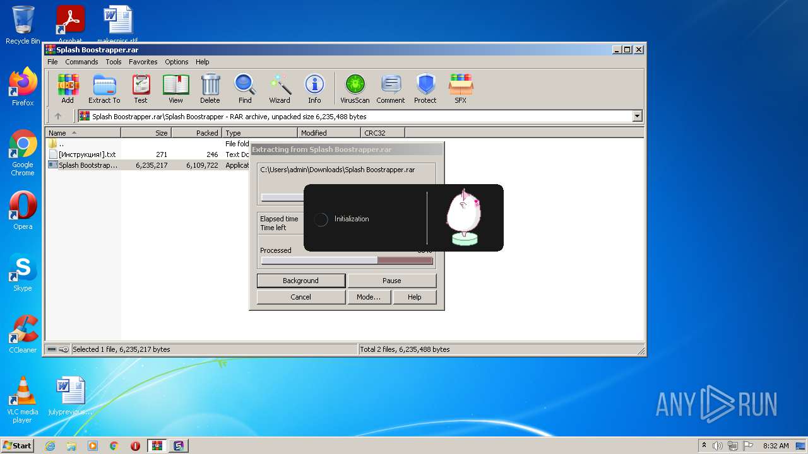Viewport: 808px width, 454px height.
Task: Open the View toolbar icon
Action: pos(175,88)
